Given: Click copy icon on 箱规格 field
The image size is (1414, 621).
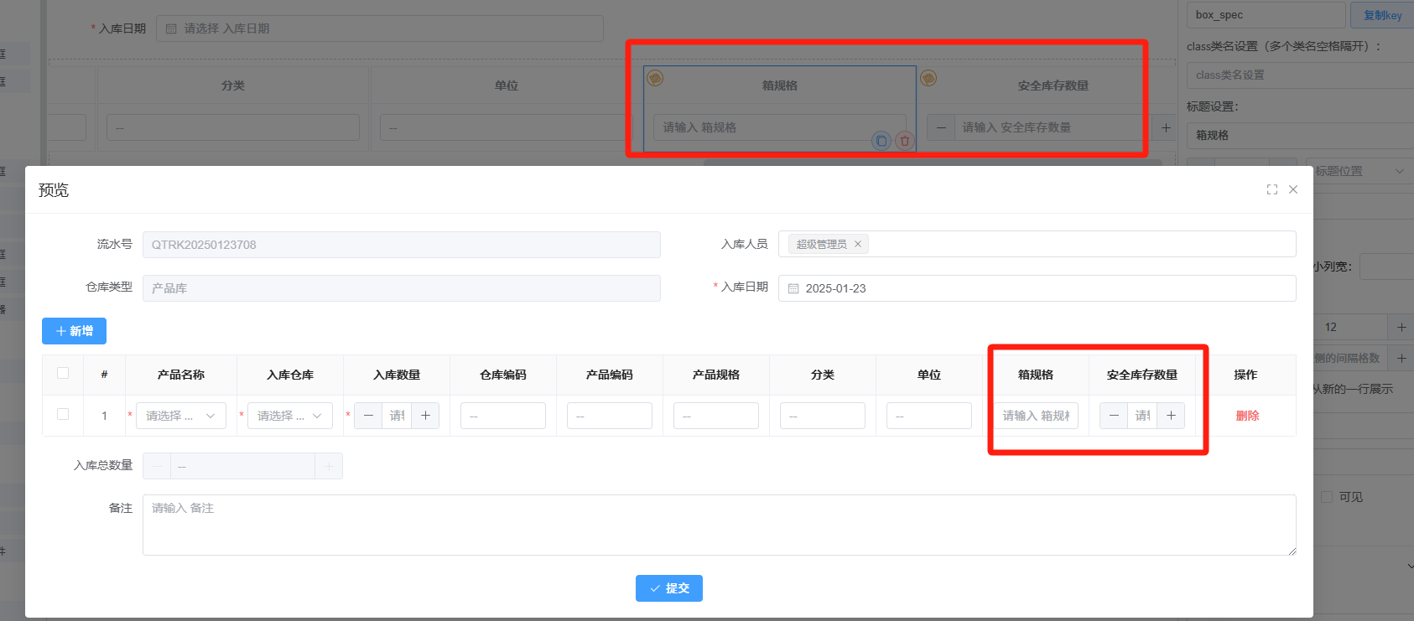Looking at the screenshot, I should (x=881, y=141).
